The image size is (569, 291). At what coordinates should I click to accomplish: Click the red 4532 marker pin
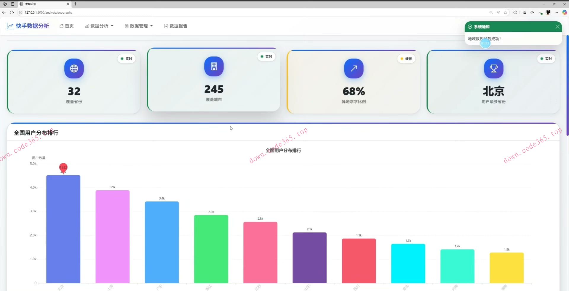[x=63, y=168]
